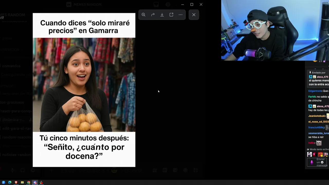Open the three-dots more options menu

point(181,15)
